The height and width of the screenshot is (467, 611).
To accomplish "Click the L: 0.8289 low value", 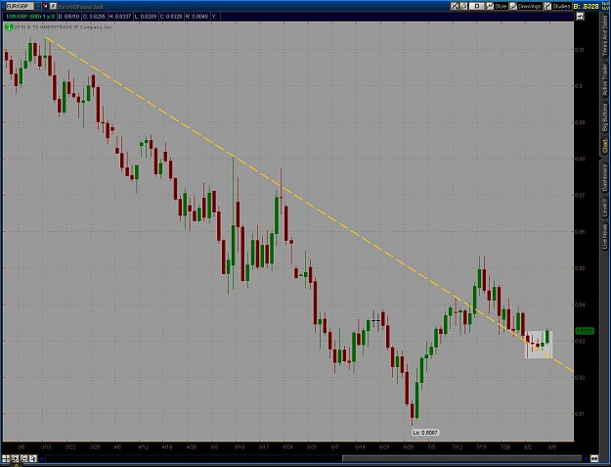I will click(146, 17).
